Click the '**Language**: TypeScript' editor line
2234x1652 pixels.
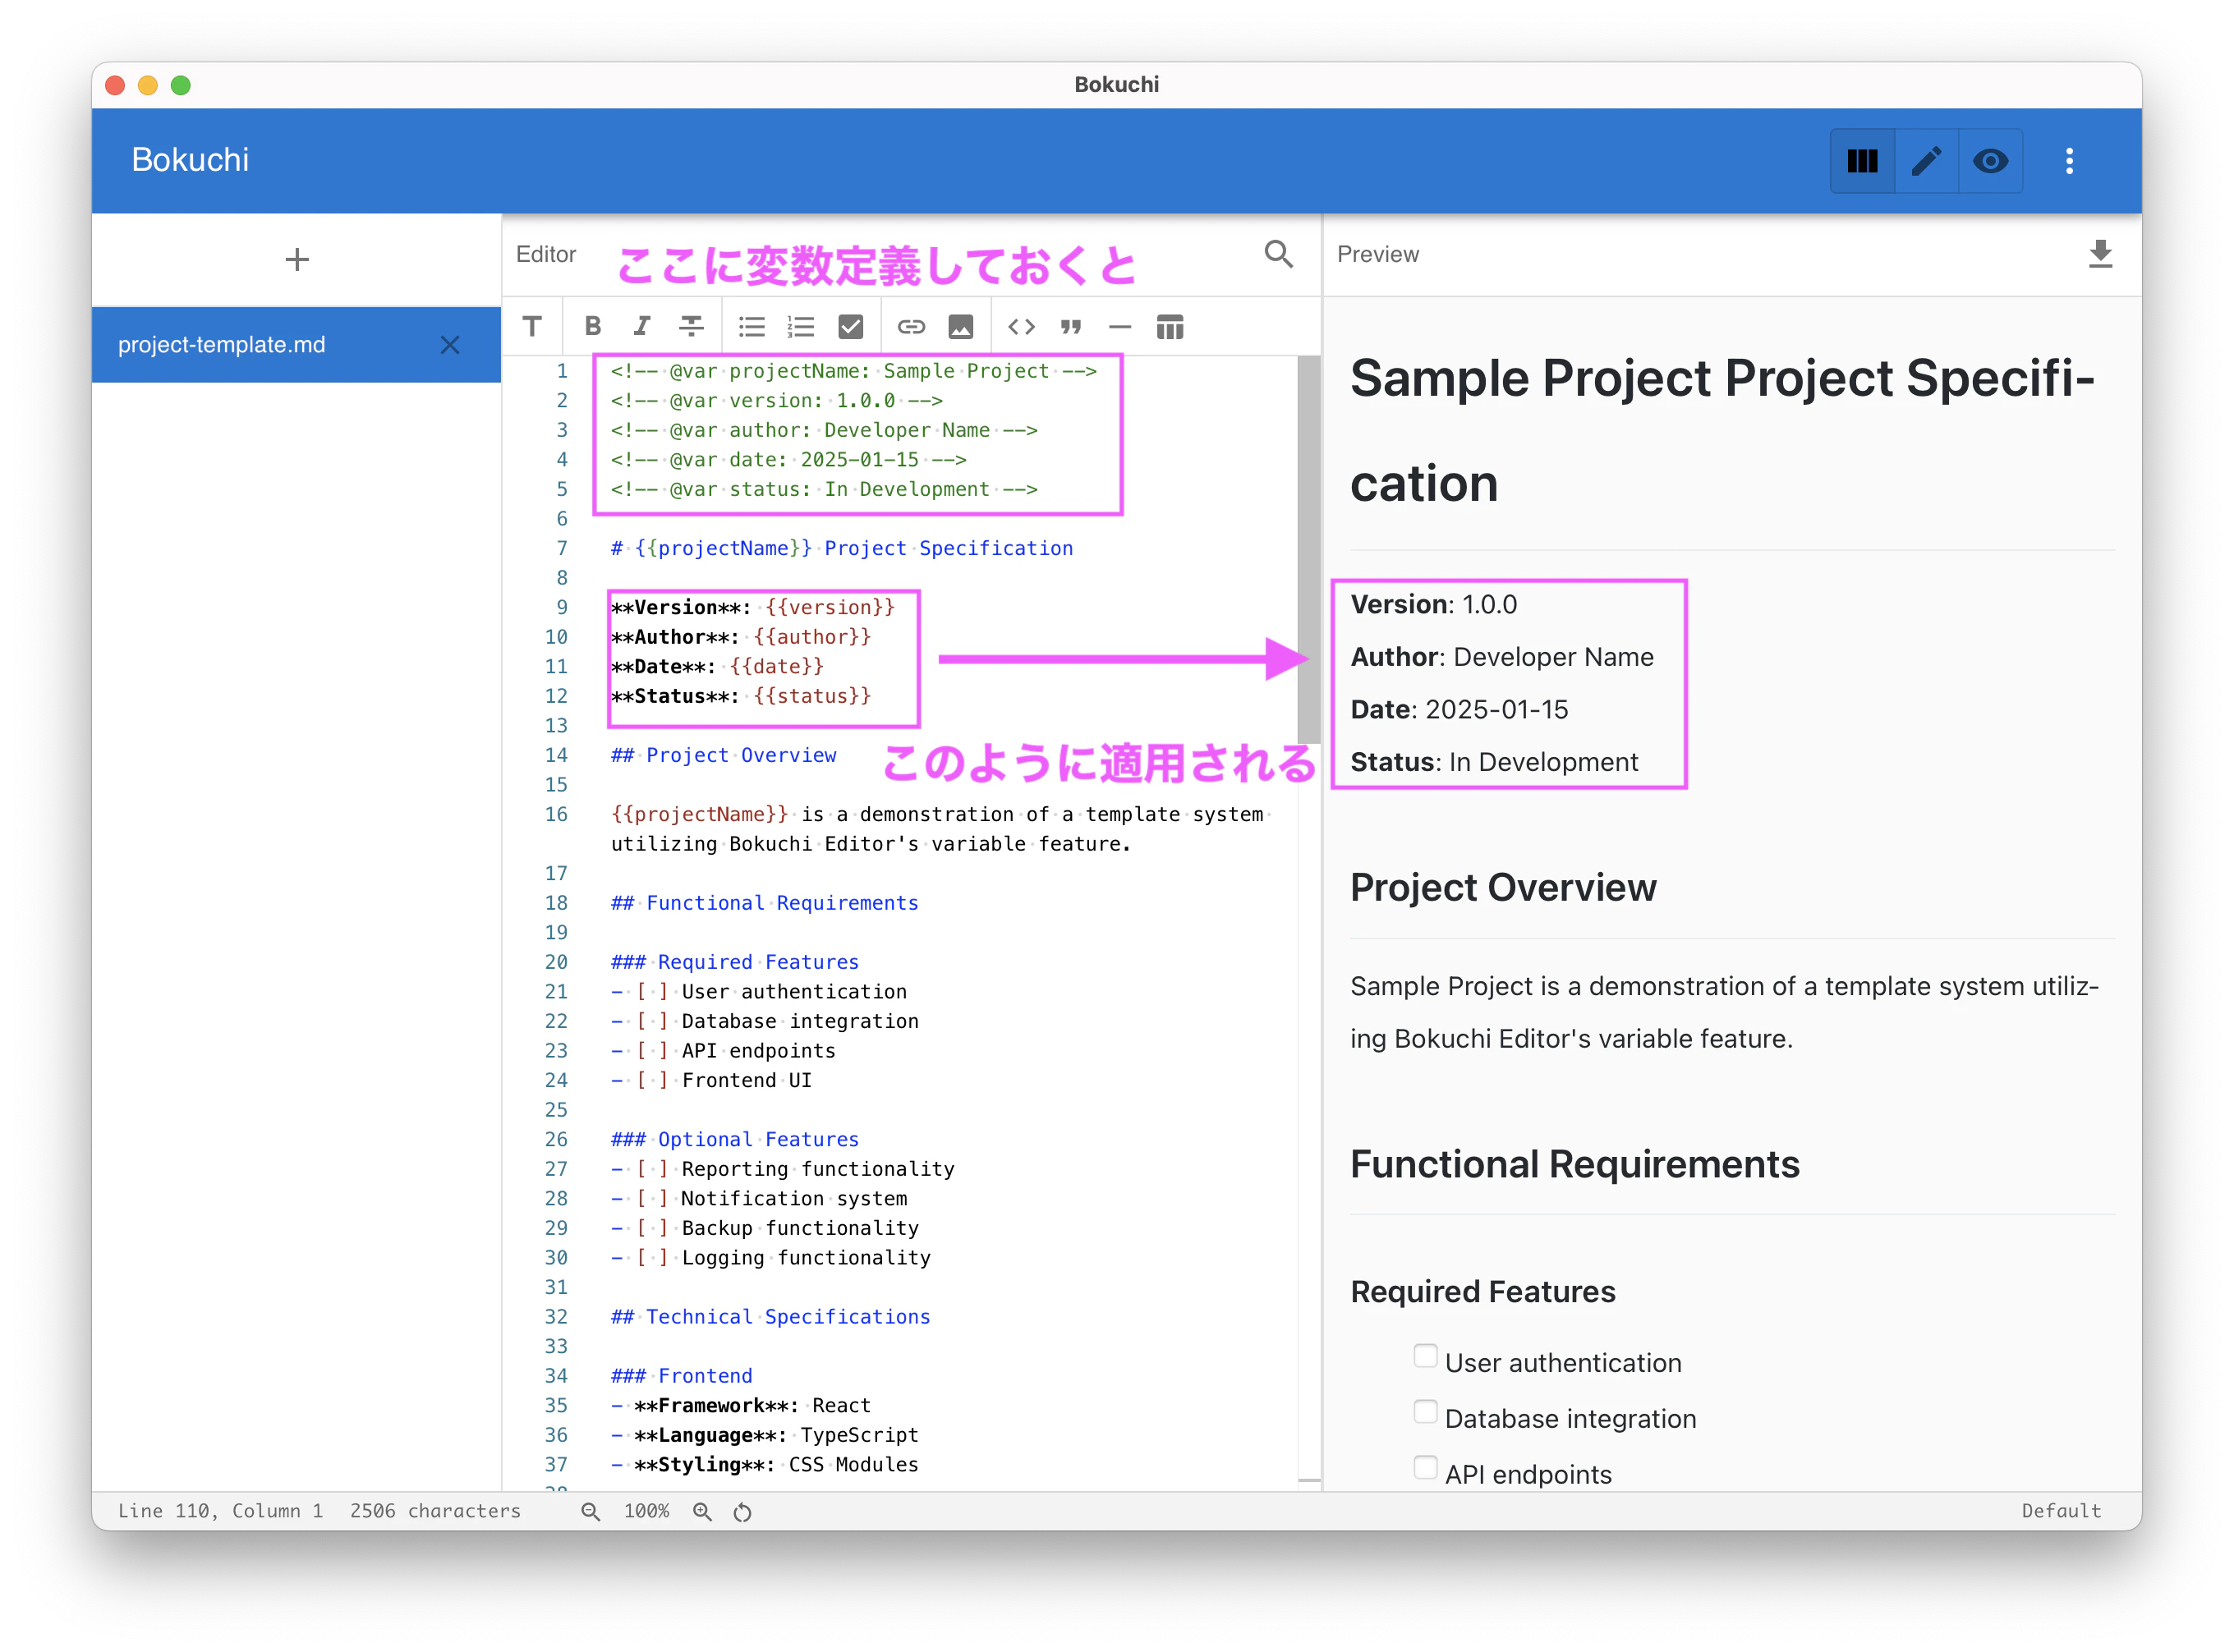point(765,1435)
